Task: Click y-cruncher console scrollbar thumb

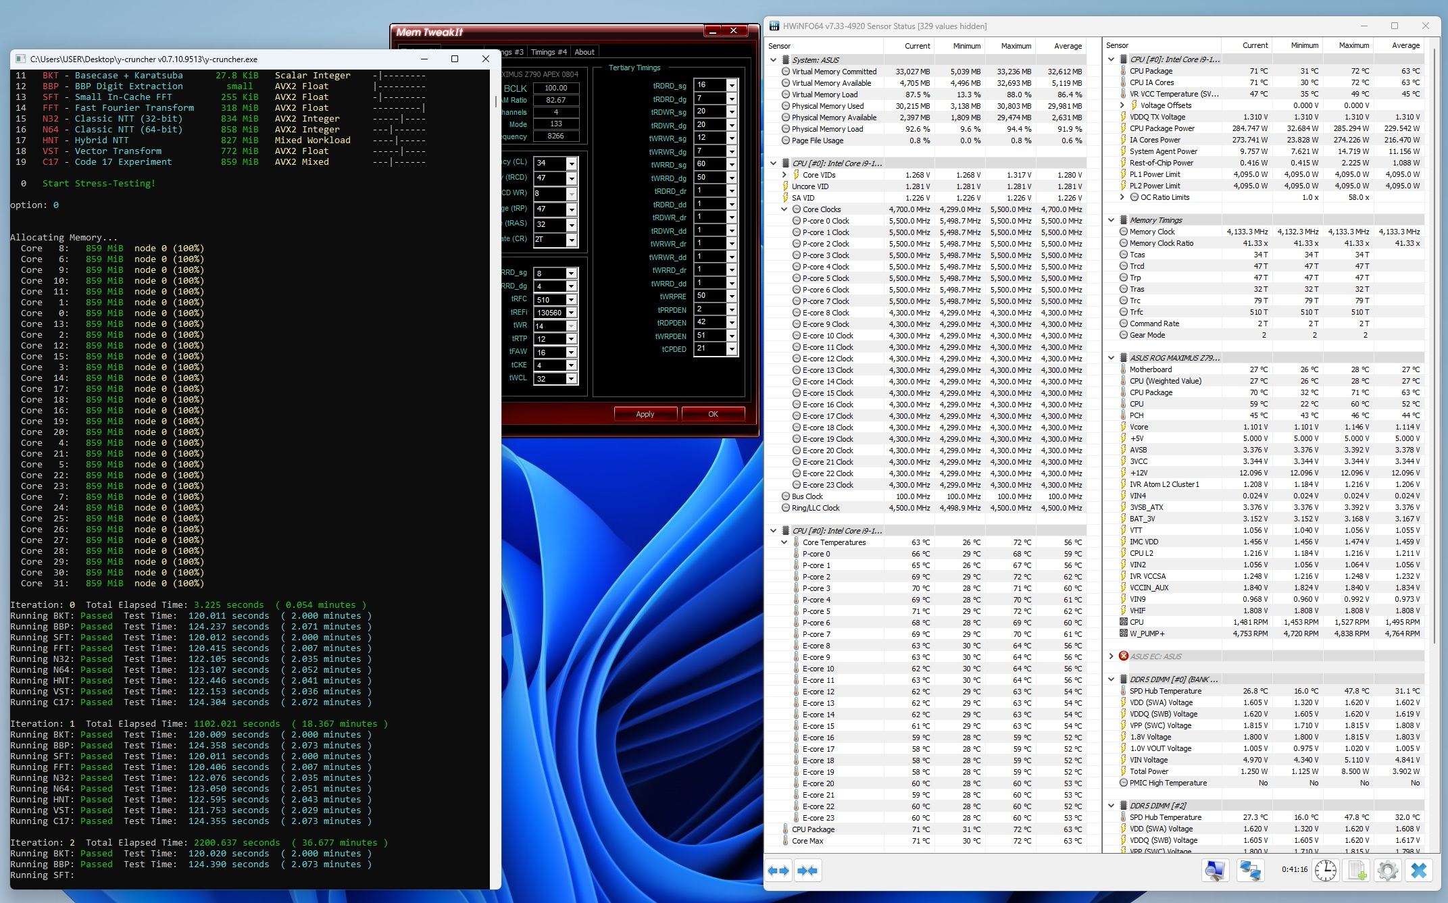Action: coord(495,101)
